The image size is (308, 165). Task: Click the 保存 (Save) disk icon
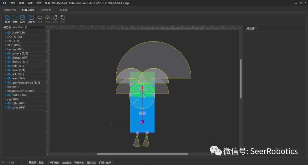click(x=22, y=18)
